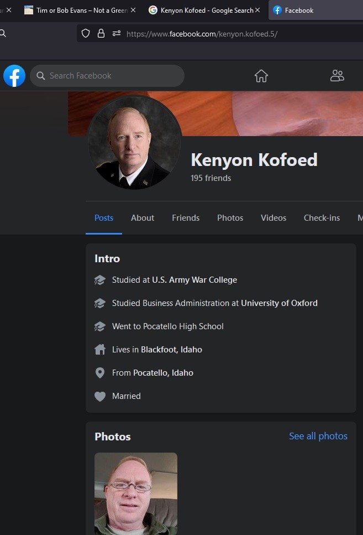Follow the University of Oxford link
This screenshot has height=535, width=363.
(x=279, y=303)
